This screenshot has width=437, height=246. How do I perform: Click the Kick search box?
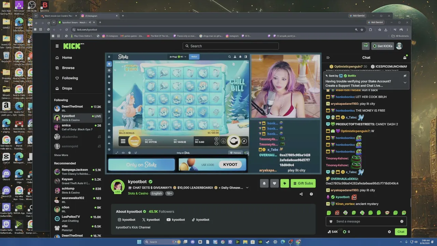(230, 46)
